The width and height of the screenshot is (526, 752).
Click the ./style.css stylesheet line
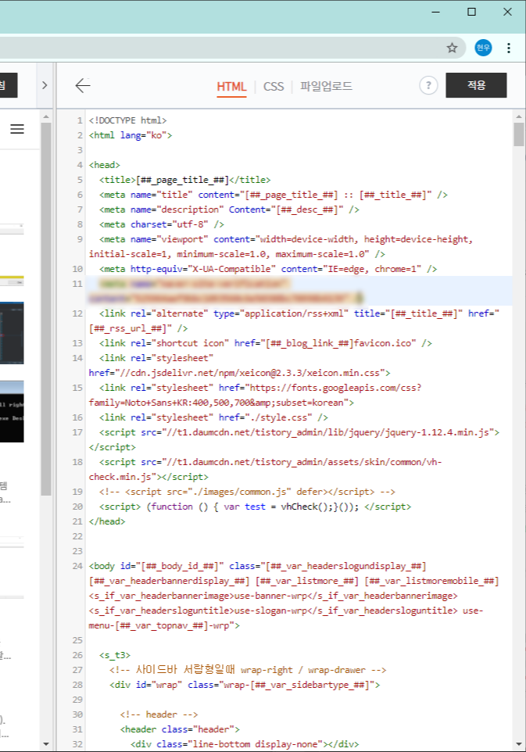point(214,417)
